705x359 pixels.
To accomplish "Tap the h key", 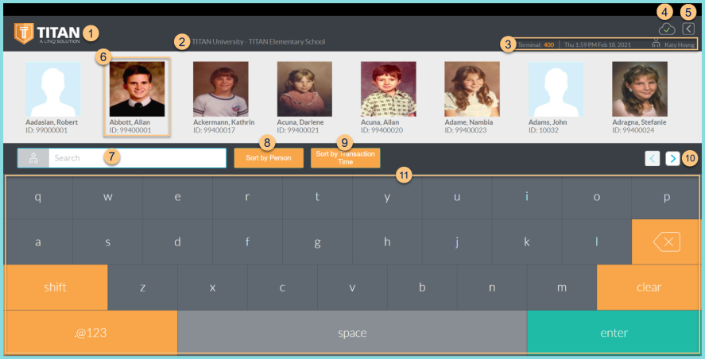I will click(387, 242).
